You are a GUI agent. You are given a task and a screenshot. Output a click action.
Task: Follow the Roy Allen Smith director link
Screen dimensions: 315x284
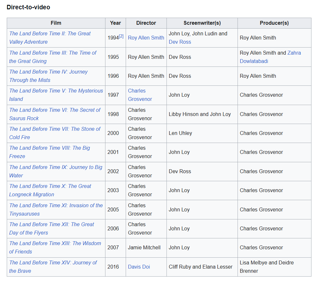pyautogui.click(x=146, y=38)
